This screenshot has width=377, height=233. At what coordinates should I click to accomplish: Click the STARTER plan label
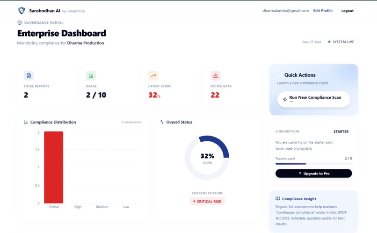pyautogui.click(x=341, y=131)
